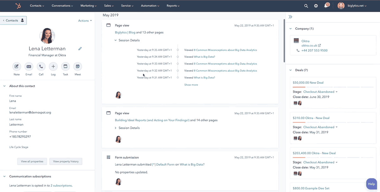
Task: Open the notifications bell icon
Action: click(326, 5)
